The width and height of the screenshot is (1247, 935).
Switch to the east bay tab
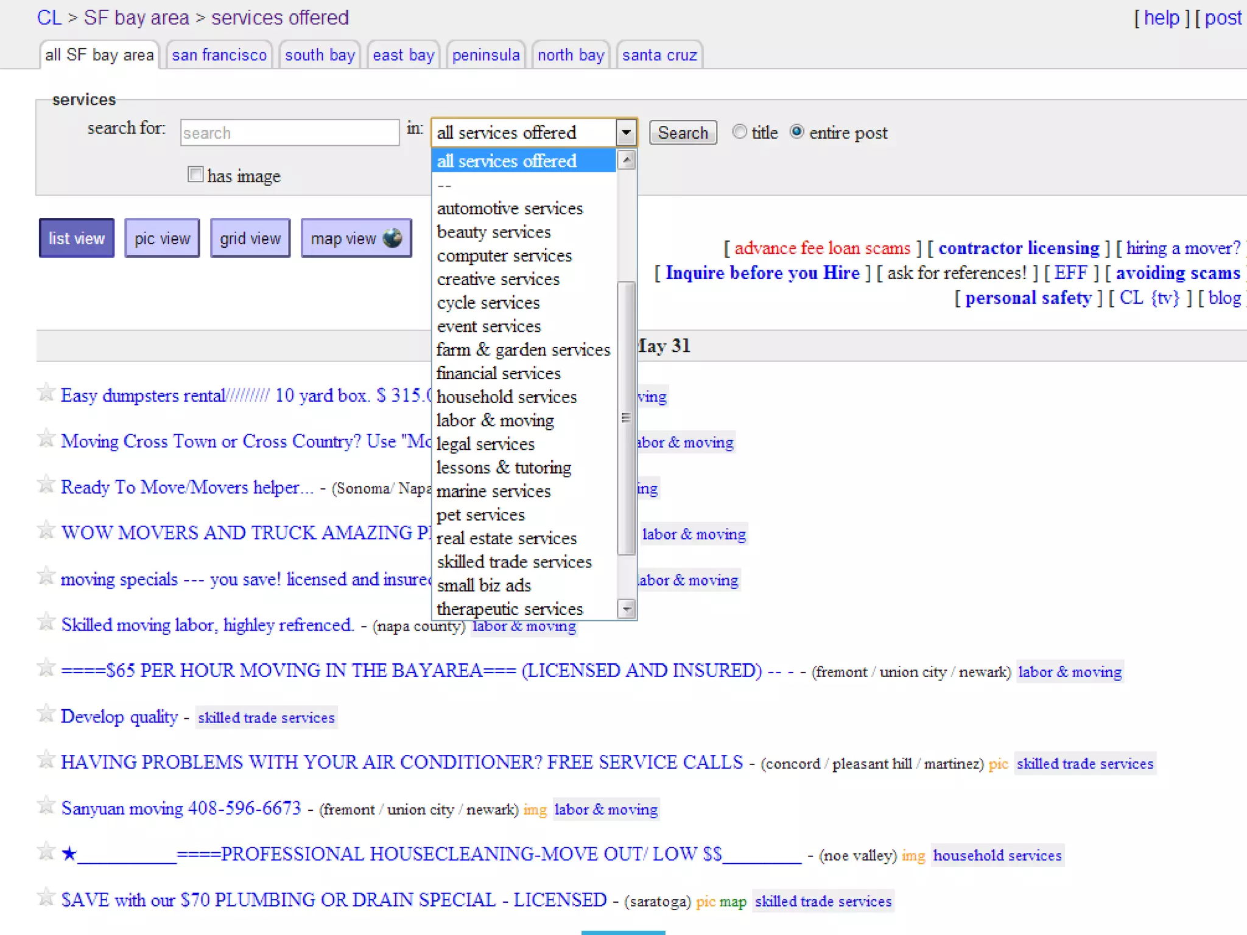403,55
